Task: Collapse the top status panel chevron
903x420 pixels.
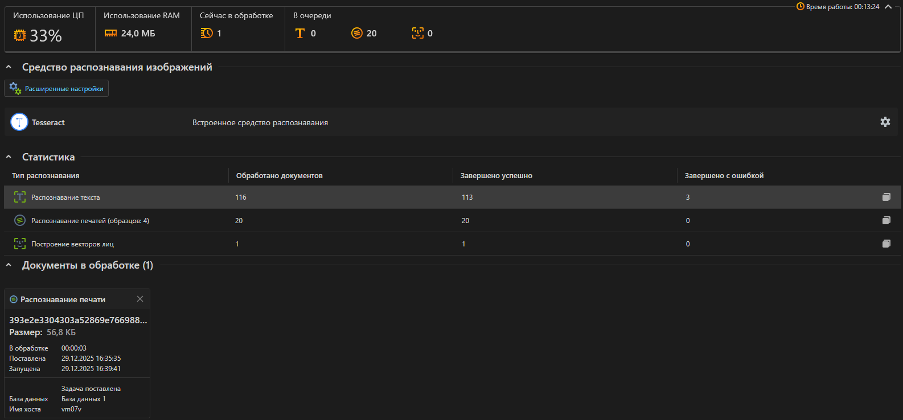Action: coord(888,7)
